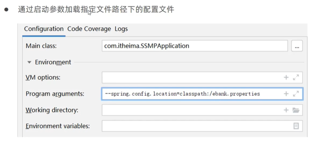Click the Working directory label
The image size is (336, 146).
52,110
